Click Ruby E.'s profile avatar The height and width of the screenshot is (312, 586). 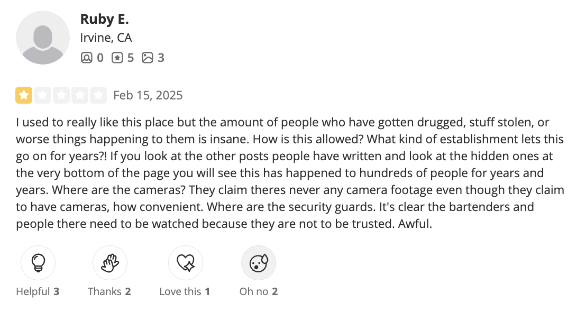click(43, 38)
